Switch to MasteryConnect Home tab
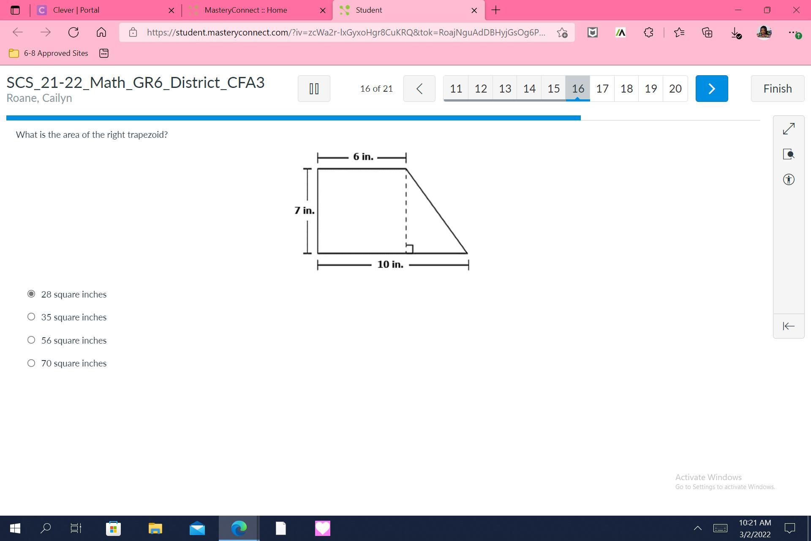811x541 pixels. point(245,10)
